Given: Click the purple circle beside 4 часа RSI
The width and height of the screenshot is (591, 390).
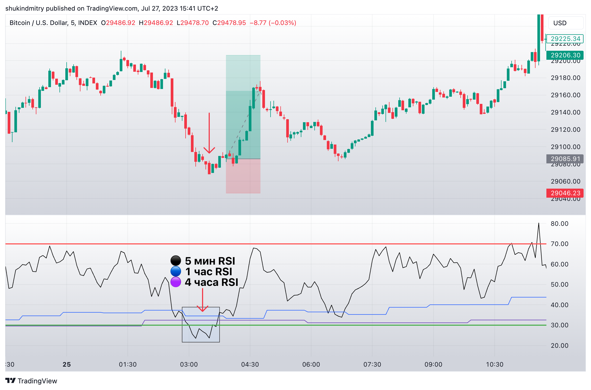Looking at the screenshot, I should click(x=175, y=282).
